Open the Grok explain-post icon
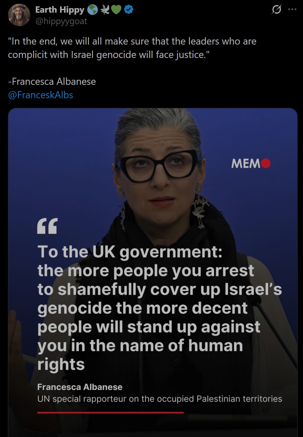This screenshot has width=303, height=437. pyautogui.click(x=276, y=10)
